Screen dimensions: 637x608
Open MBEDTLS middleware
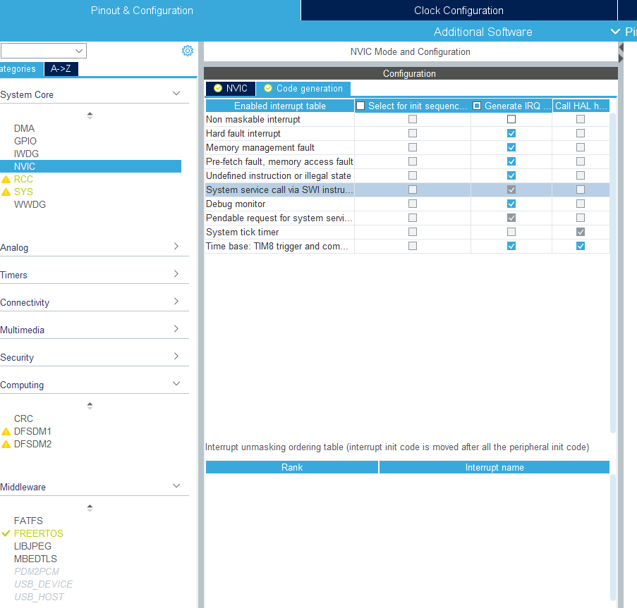click(x=35, y=559)
